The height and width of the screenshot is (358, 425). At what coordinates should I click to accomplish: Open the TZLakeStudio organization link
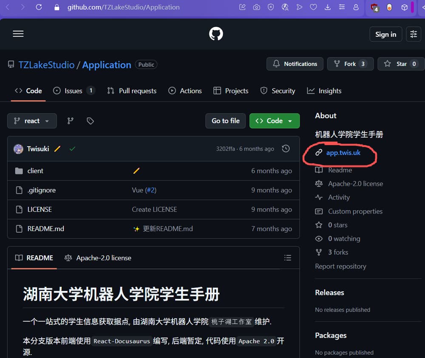coord(46,65)
